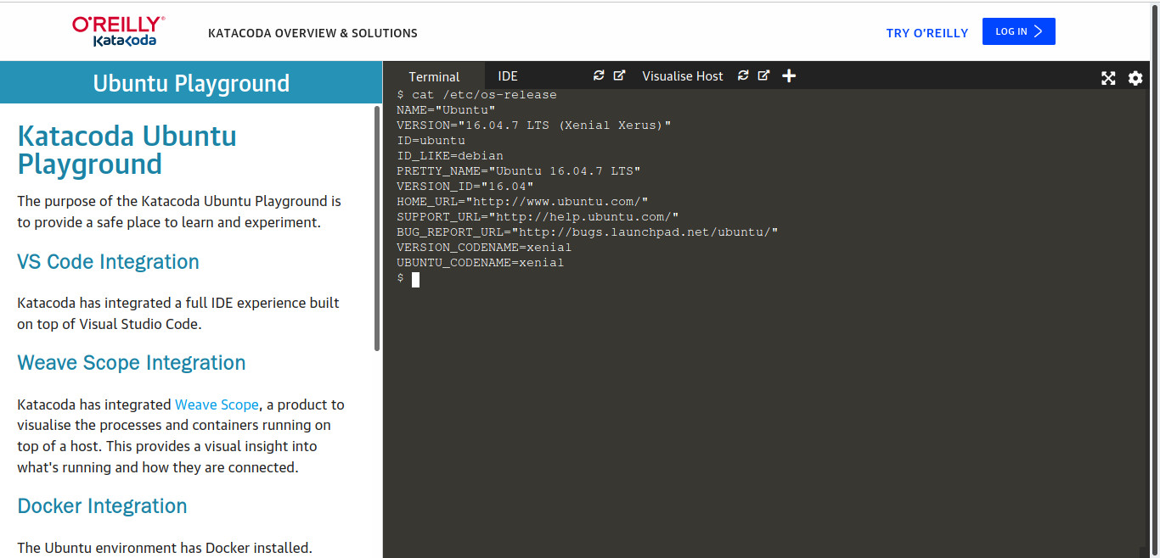Click the VERSION_CODENAME=xenial line

[x=484, y=247]
